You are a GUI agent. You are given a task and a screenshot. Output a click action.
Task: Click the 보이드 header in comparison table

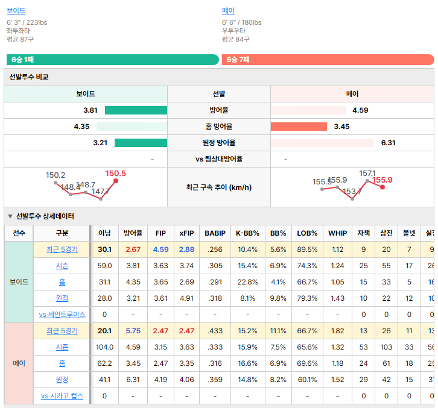[86, 94]
